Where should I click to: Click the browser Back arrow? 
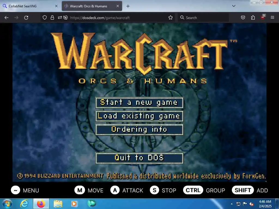(x=7, y=18)
